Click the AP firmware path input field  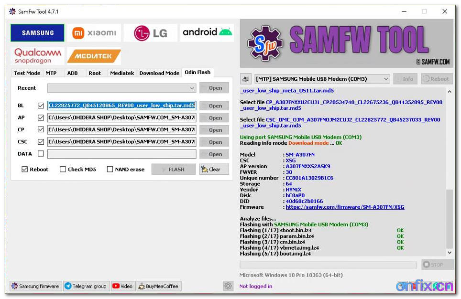point(121,117)
